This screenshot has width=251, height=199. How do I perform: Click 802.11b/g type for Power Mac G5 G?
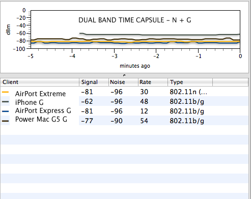[187, 121]
